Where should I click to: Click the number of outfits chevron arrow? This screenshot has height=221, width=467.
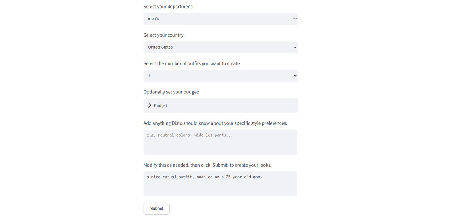tap(295, 76)
